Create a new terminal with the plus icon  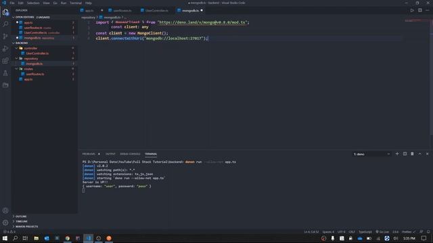coord(397,154)
